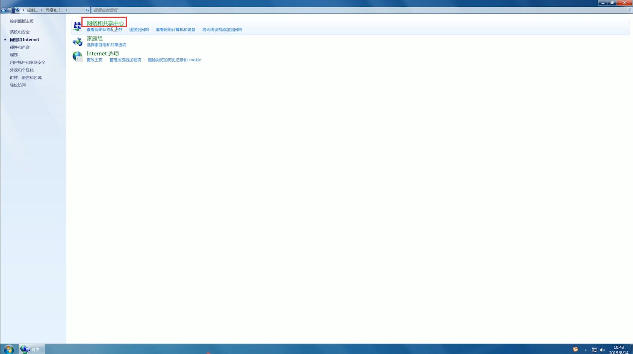Select 时钟、语言和区域 in sidebar
The height and width of the screenshot is (354, 633).
point(26,78)
